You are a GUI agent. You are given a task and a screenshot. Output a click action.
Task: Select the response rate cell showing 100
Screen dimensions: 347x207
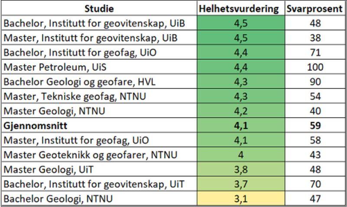tap(315, 67)
